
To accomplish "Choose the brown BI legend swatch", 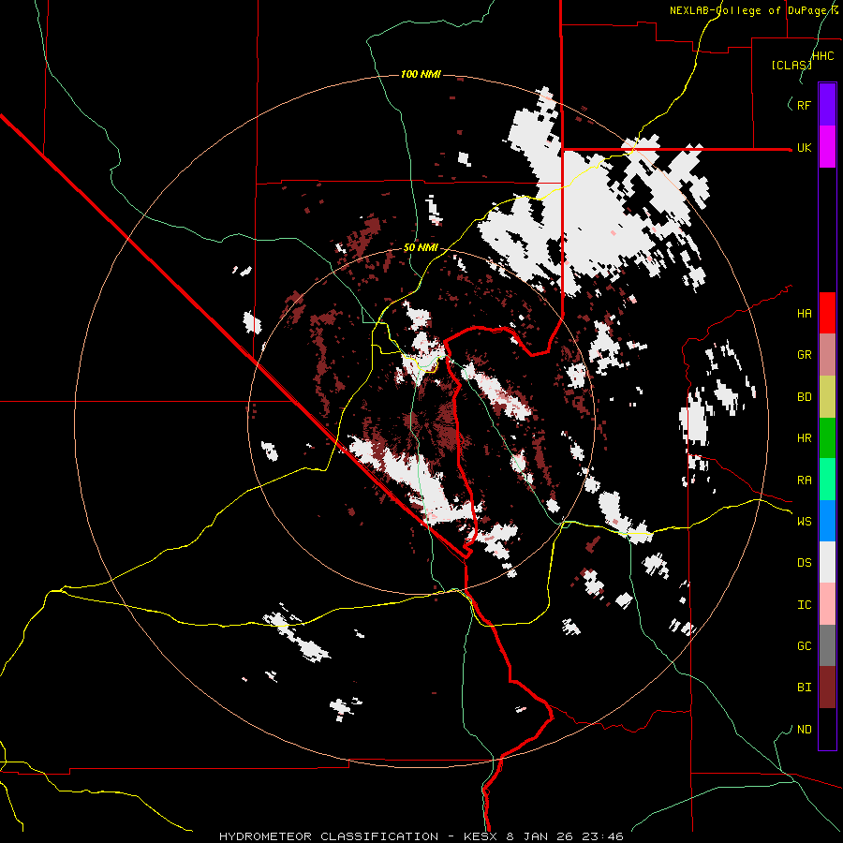I will [827, 688].
